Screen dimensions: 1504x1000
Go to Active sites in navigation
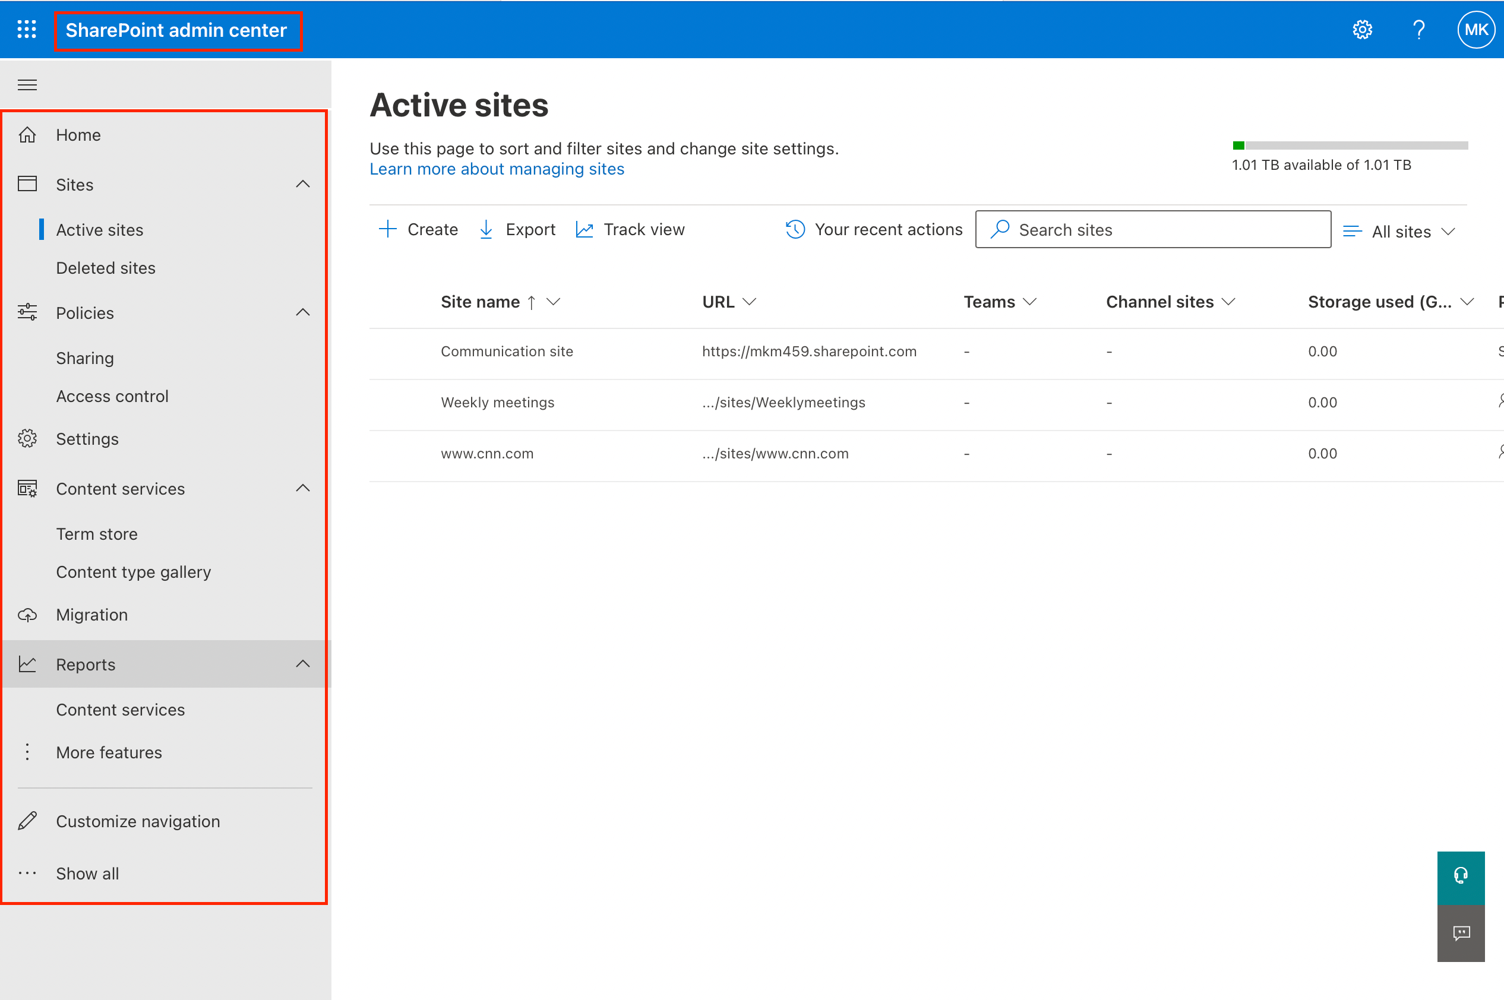[100, 230]
